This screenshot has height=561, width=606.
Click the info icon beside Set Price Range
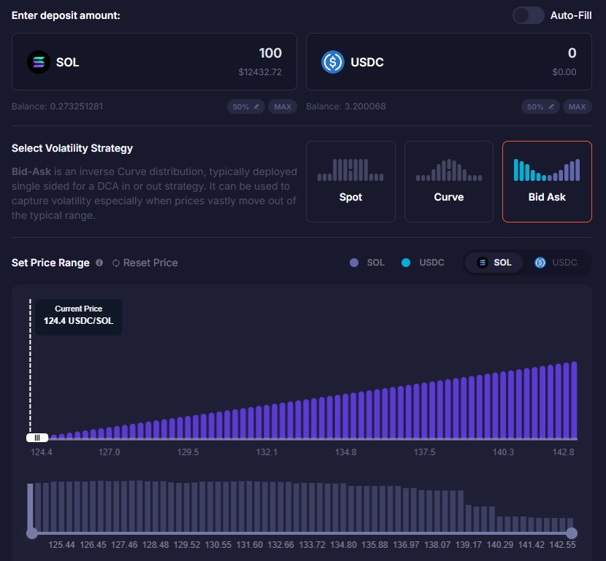click(x=99, y=263)
